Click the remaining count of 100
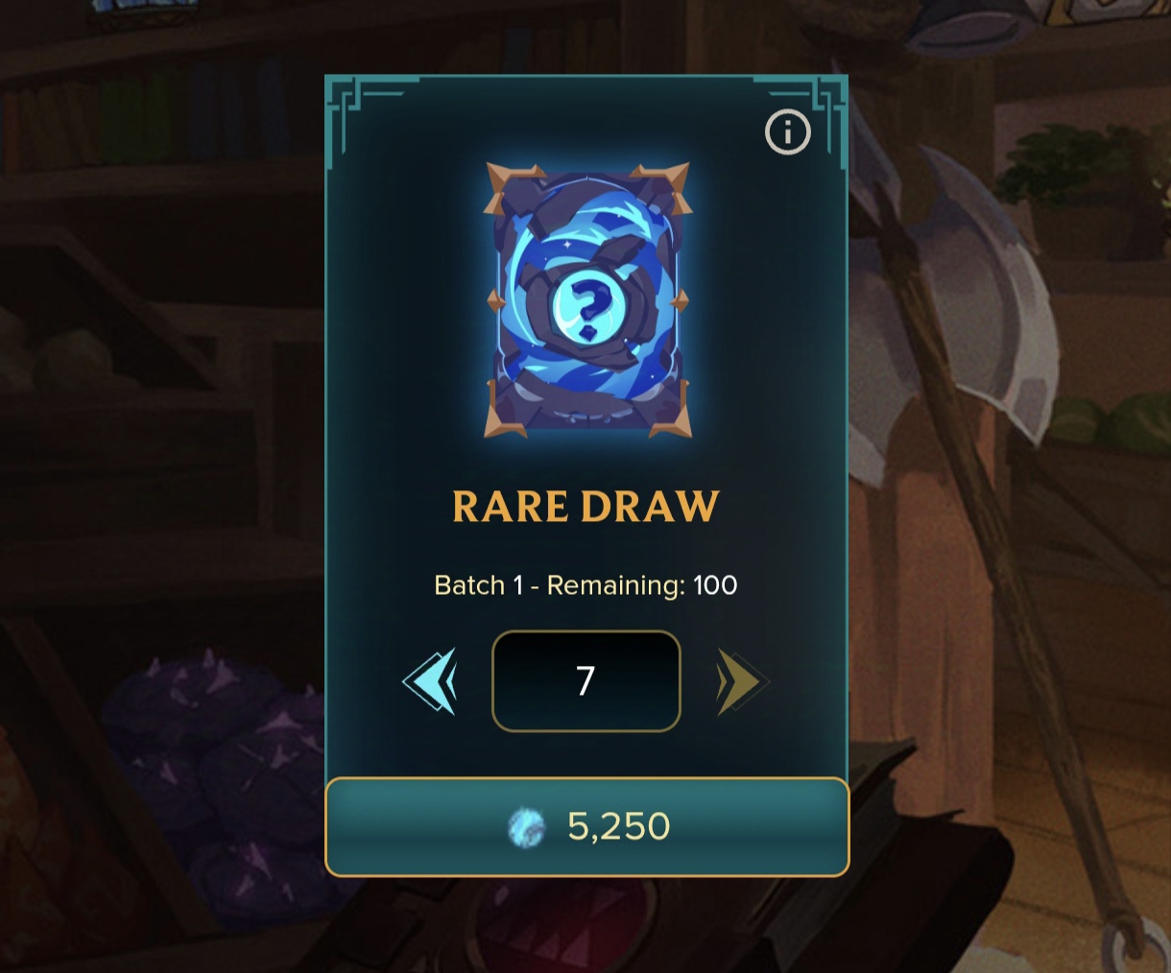The image size is (1171, 973). click(715, 585)
